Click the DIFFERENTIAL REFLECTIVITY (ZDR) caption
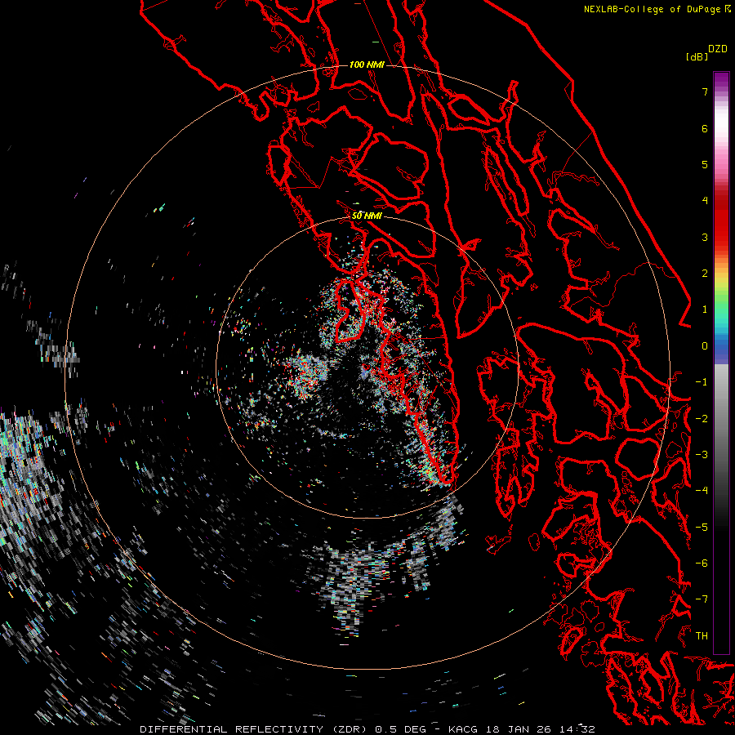 (x=255, y=729)
